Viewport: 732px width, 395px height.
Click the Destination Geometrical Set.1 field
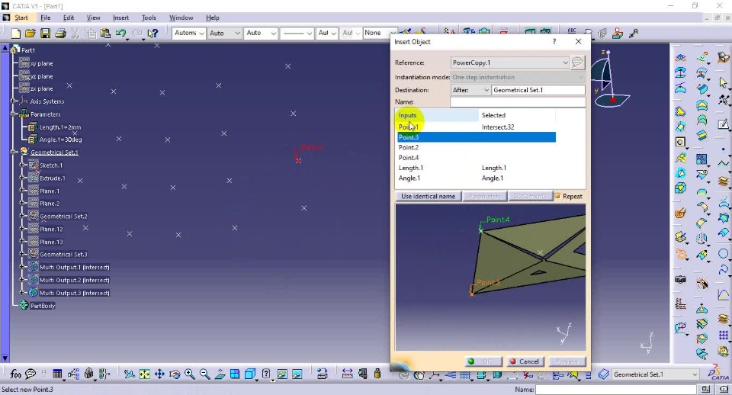point(538,90)
